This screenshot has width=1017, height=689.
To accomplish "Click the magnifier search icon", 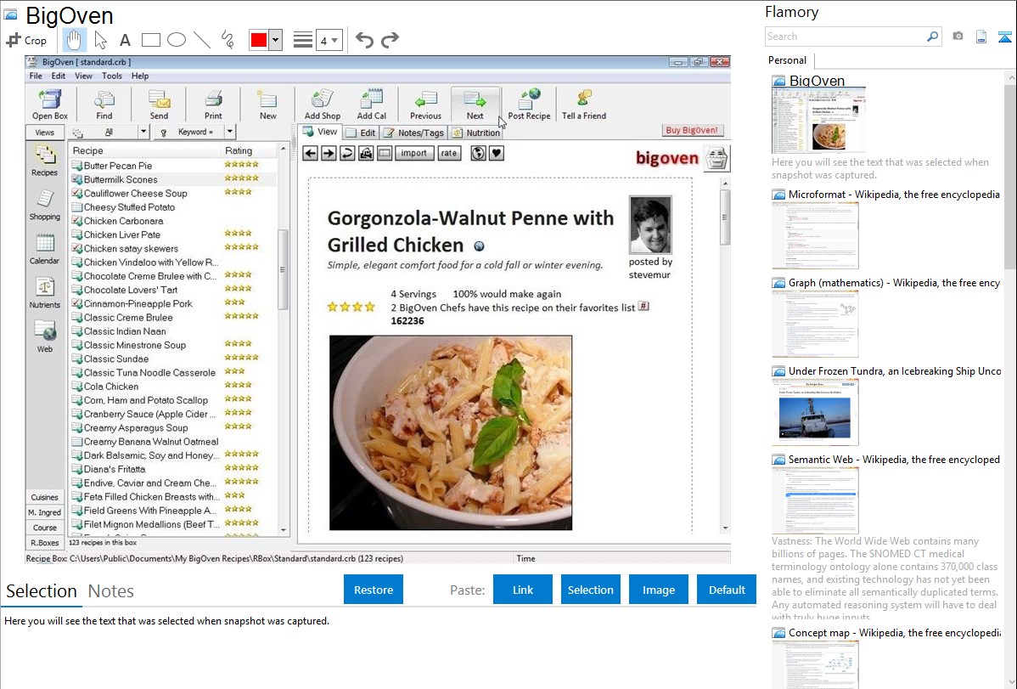I will [x=932, y=37].
